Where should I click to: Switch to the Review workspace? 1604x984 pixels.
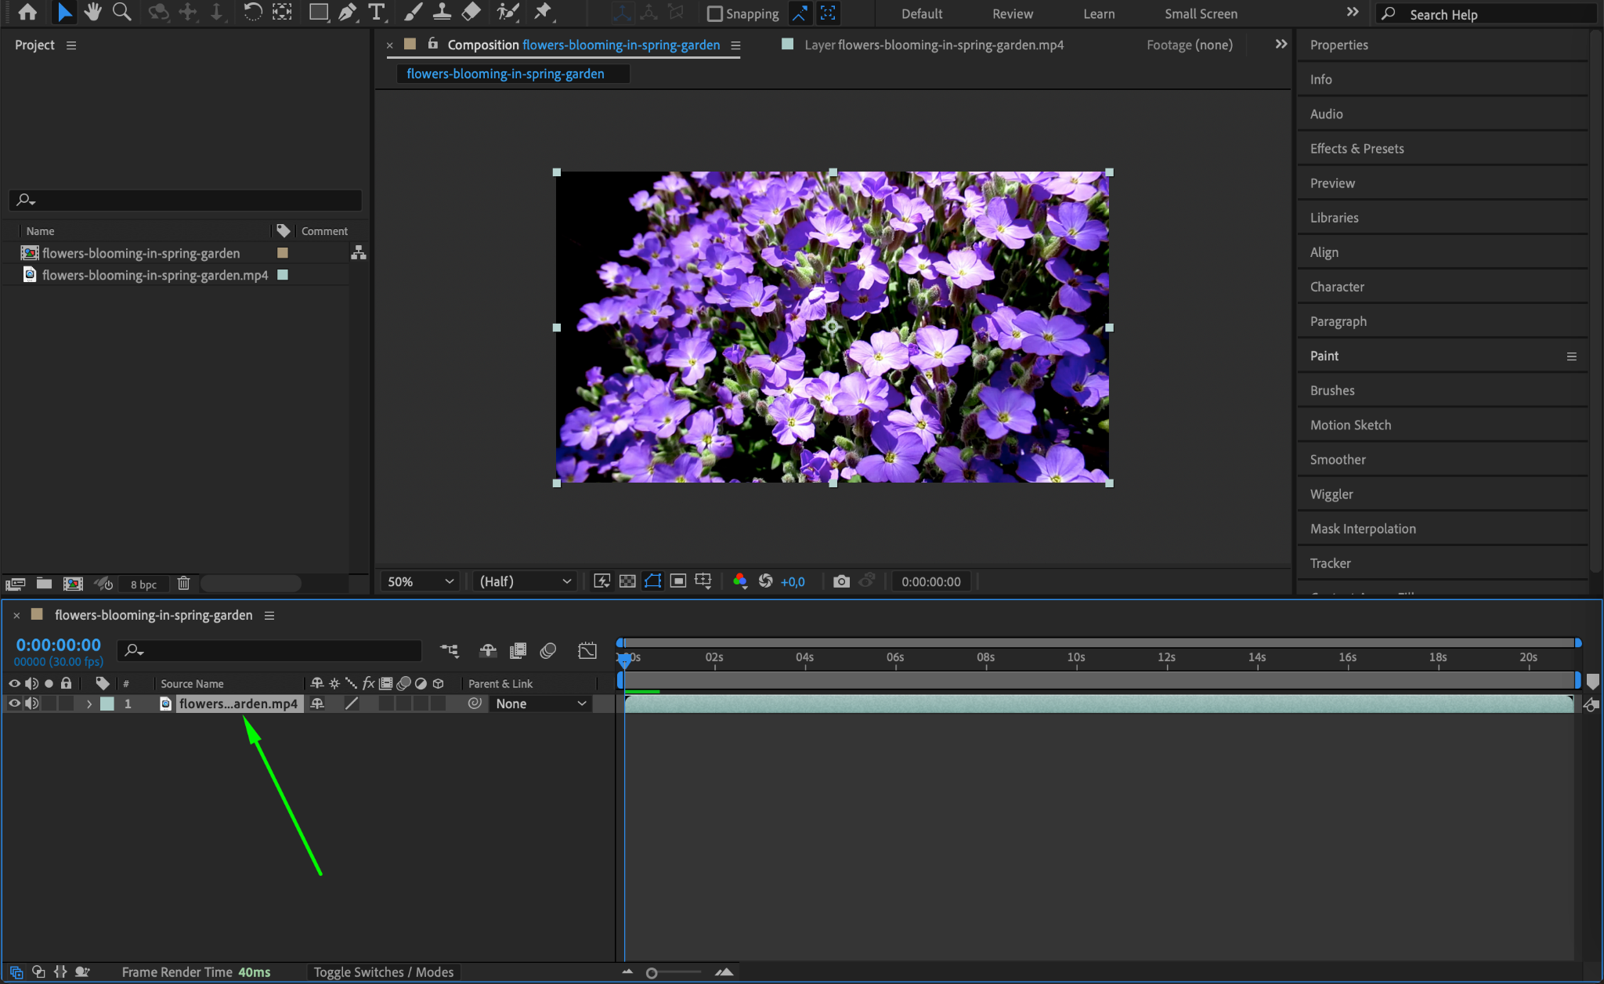1012,13
